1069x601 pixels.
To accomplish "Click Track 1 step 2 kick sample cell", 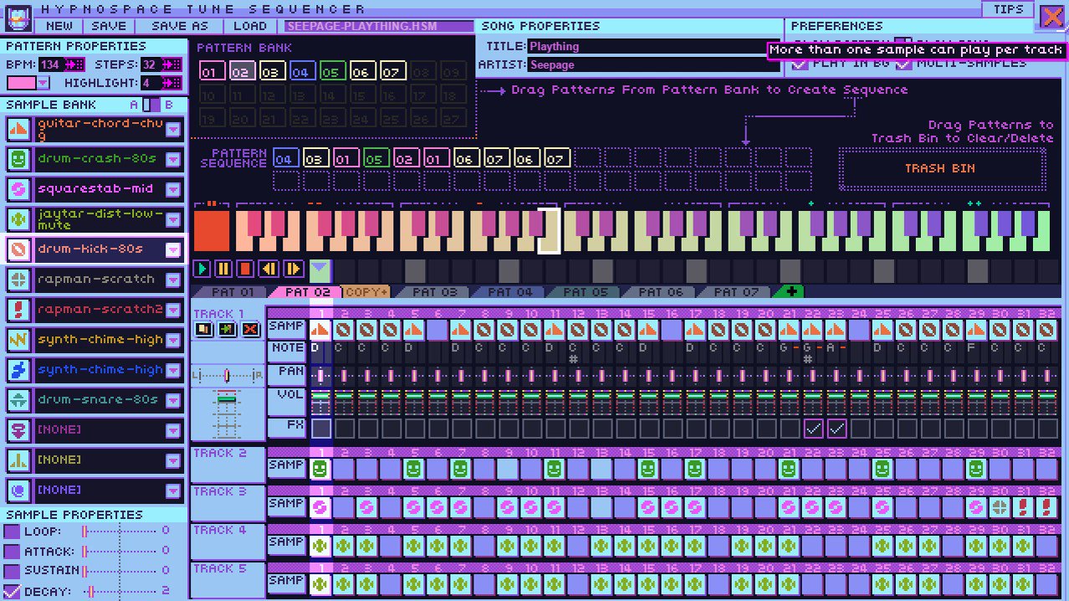I will (345, 330).
